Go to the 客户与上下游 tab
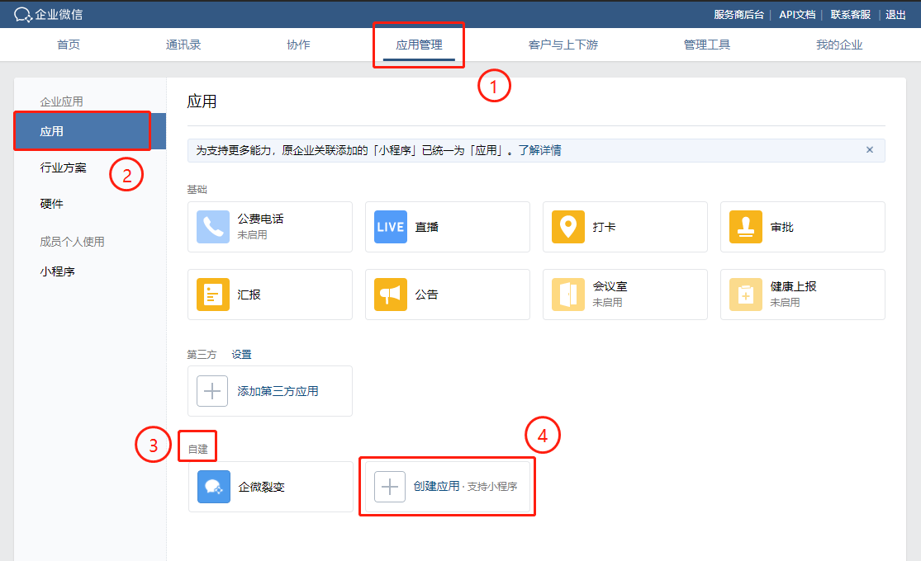Image resolution: width=921 pixels, height=561 pixels. click(x=563, y=45)
